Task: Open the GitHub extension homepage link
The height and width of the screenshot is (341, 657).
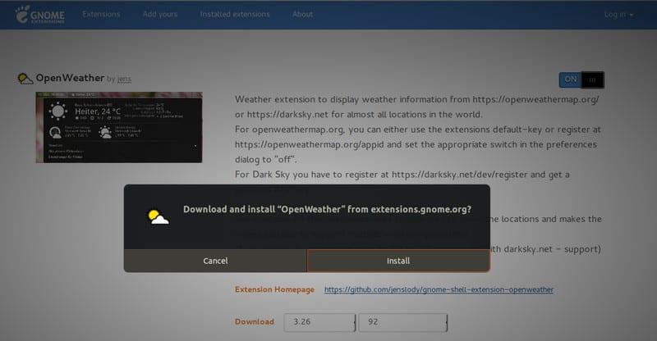Action: (x=439, y=289)
